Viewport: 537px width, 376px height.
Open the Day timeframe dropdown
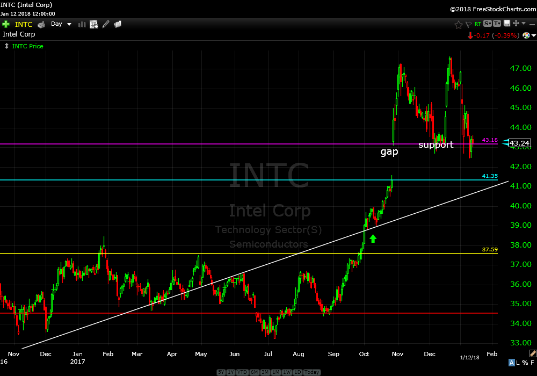click(x=61, y=24)
